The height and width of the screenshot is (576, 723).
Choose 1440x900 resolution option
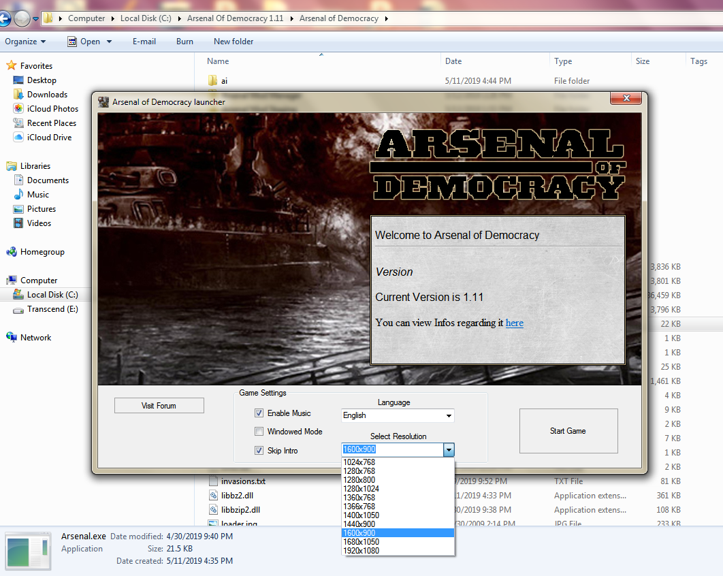pyautogui.click(x=398, y=524)
